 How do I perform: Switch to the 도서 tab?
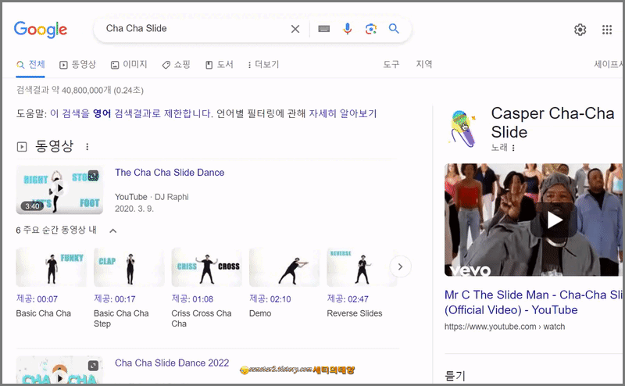(x=220, y=65)
